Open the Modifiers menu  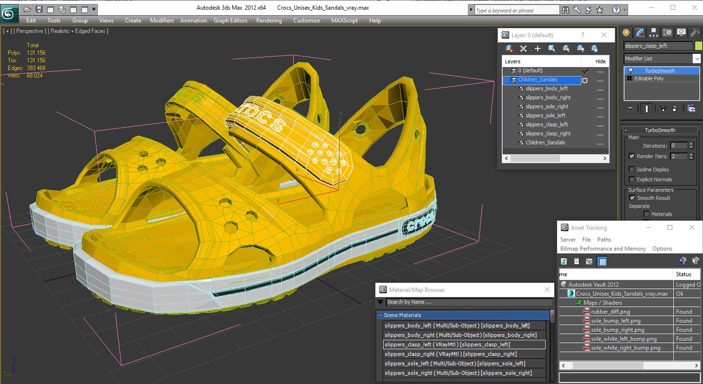coord(162,20)
